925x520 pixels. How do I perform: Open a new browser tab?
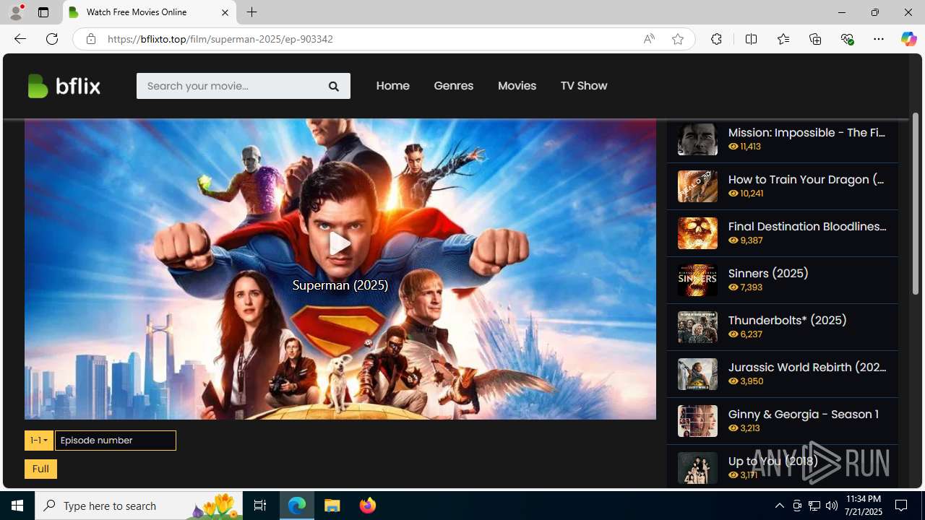point(251,12)
